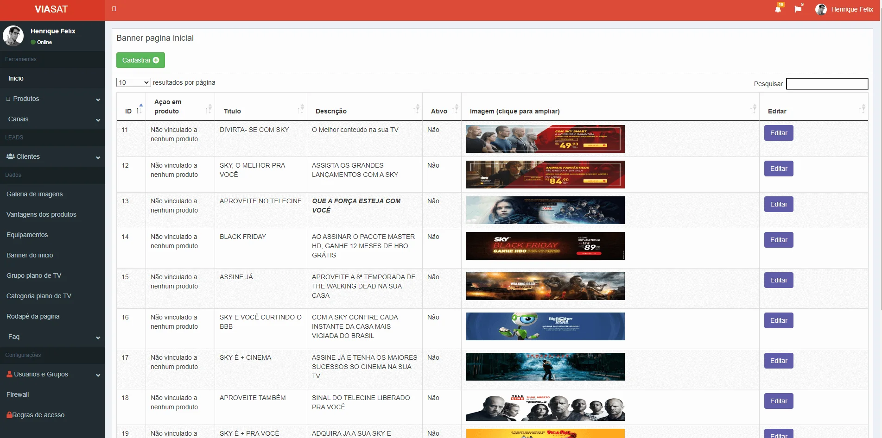Enlarge the Black Friday banner image
Image resolution: width=882 pixels, height=438 pixels.
point(546,246)
